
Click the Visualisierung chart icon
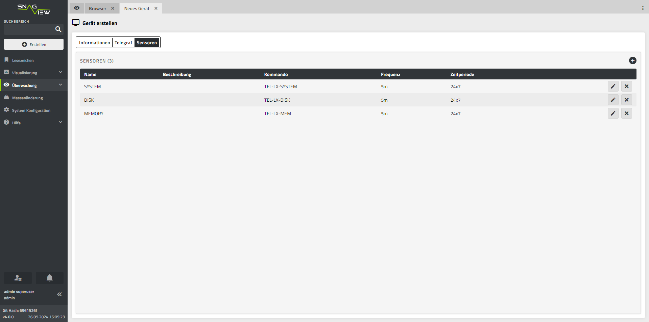(x=6, y=72)
